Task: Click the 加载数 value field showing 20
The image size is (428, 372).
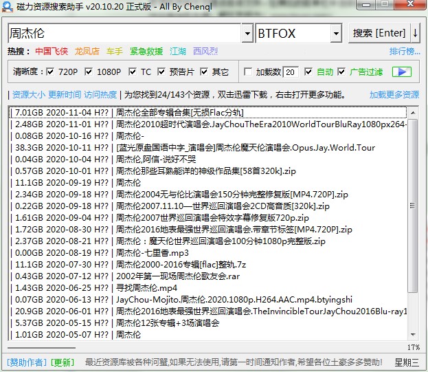Action: (x=291, y=72)
